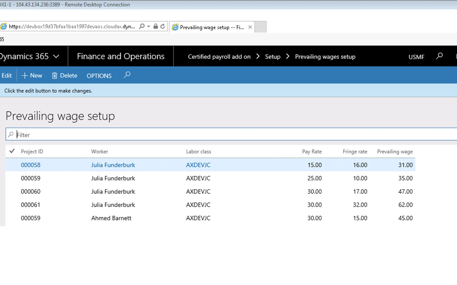Delete the selected record
457x285 pixels.
click(65, 76)
